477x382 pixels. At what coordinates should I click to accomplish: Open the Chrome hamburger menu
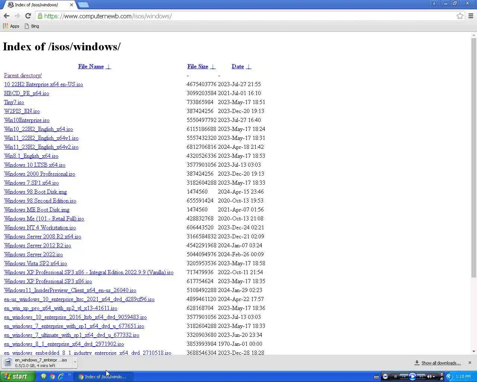tap(471, 16)
